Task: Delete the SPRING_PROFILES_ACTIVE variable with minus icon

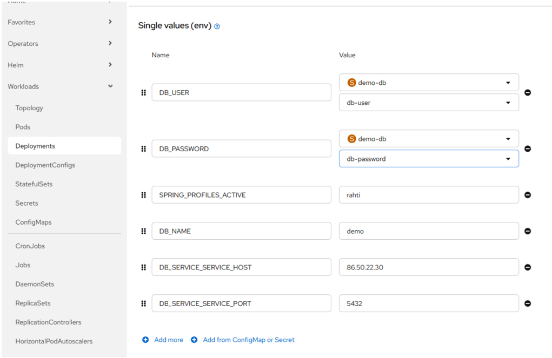Action: (528, 195)
